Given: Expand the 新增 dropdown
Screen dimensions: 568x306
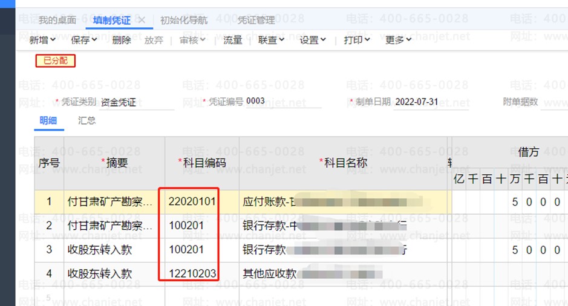Looking at the screenshot, I should (x=42, y=40).
